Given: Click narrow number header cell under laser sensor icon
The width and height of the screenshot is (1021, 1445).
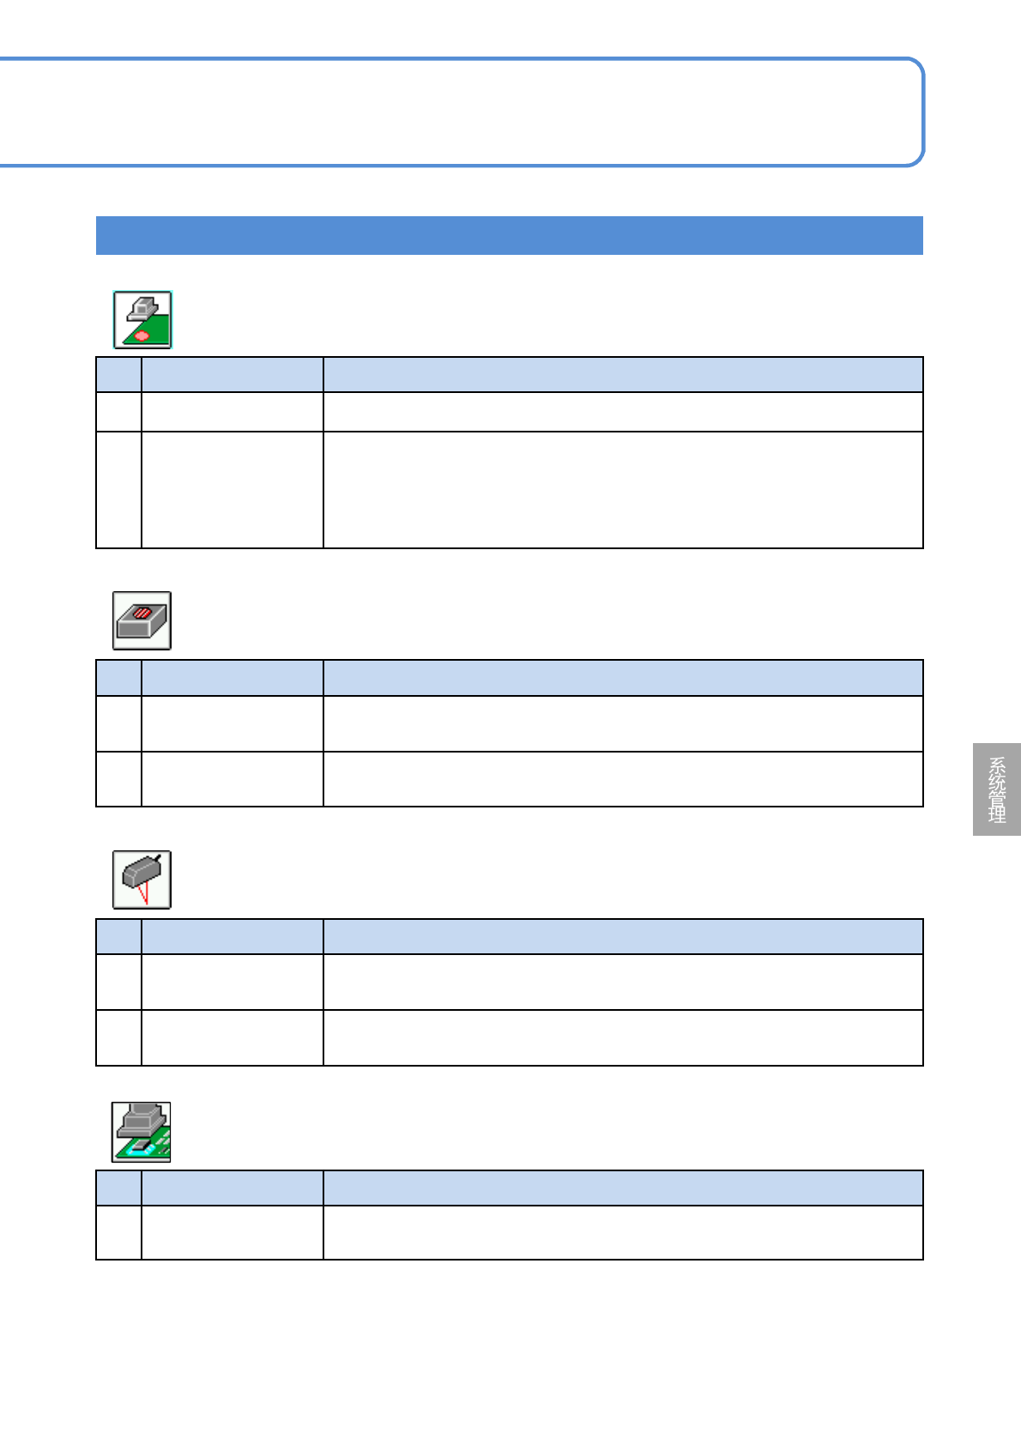Looking at the screenshot, I should [119, 937].
